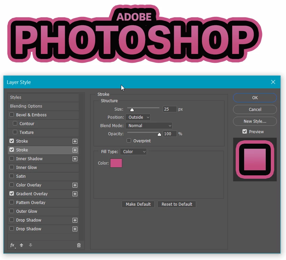Select the Outer Glow label

point(27,211)
